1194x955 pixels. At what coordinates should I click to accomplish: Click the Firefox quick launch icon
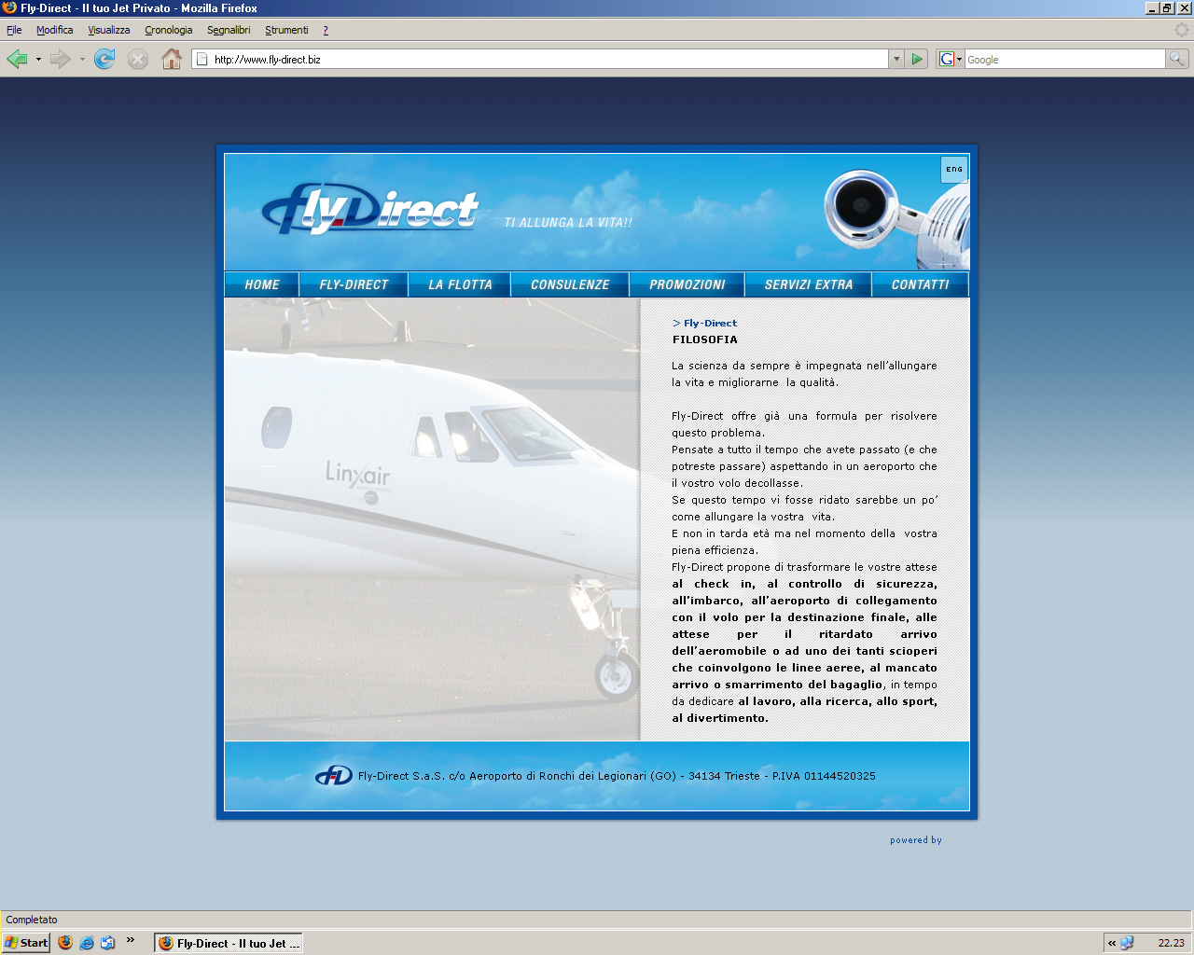click(x=65, y=943)
